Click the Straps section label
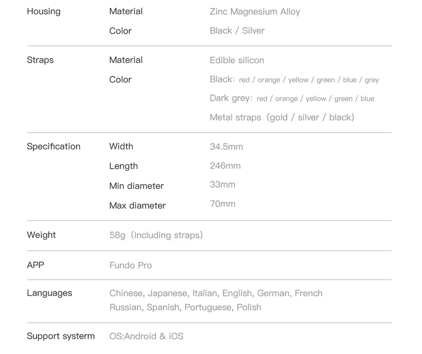Viewport: 422px width, 354px height. tap(40, 60)
